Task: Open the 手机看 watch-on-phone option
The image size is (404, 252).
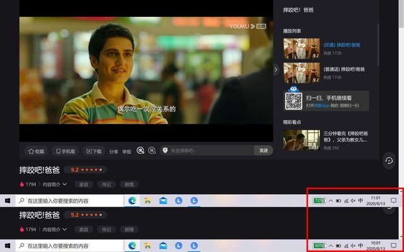Action: click(x=65, y=151)
